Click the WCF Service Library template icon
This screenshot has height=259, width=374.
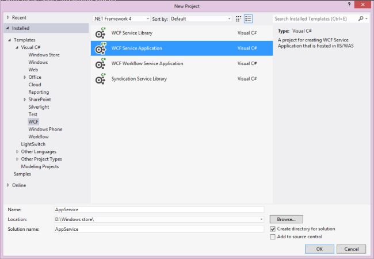101,33
